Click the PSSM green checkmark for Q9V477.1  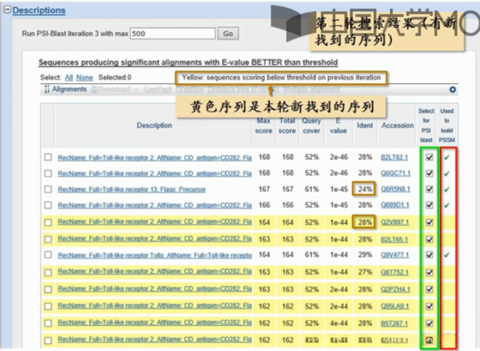(447, 255)
